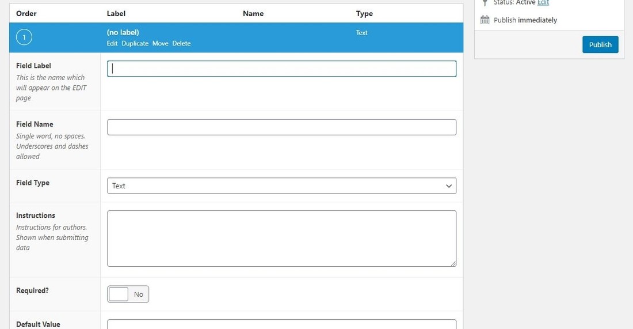Click the Default Value input box

pos(282,324)
